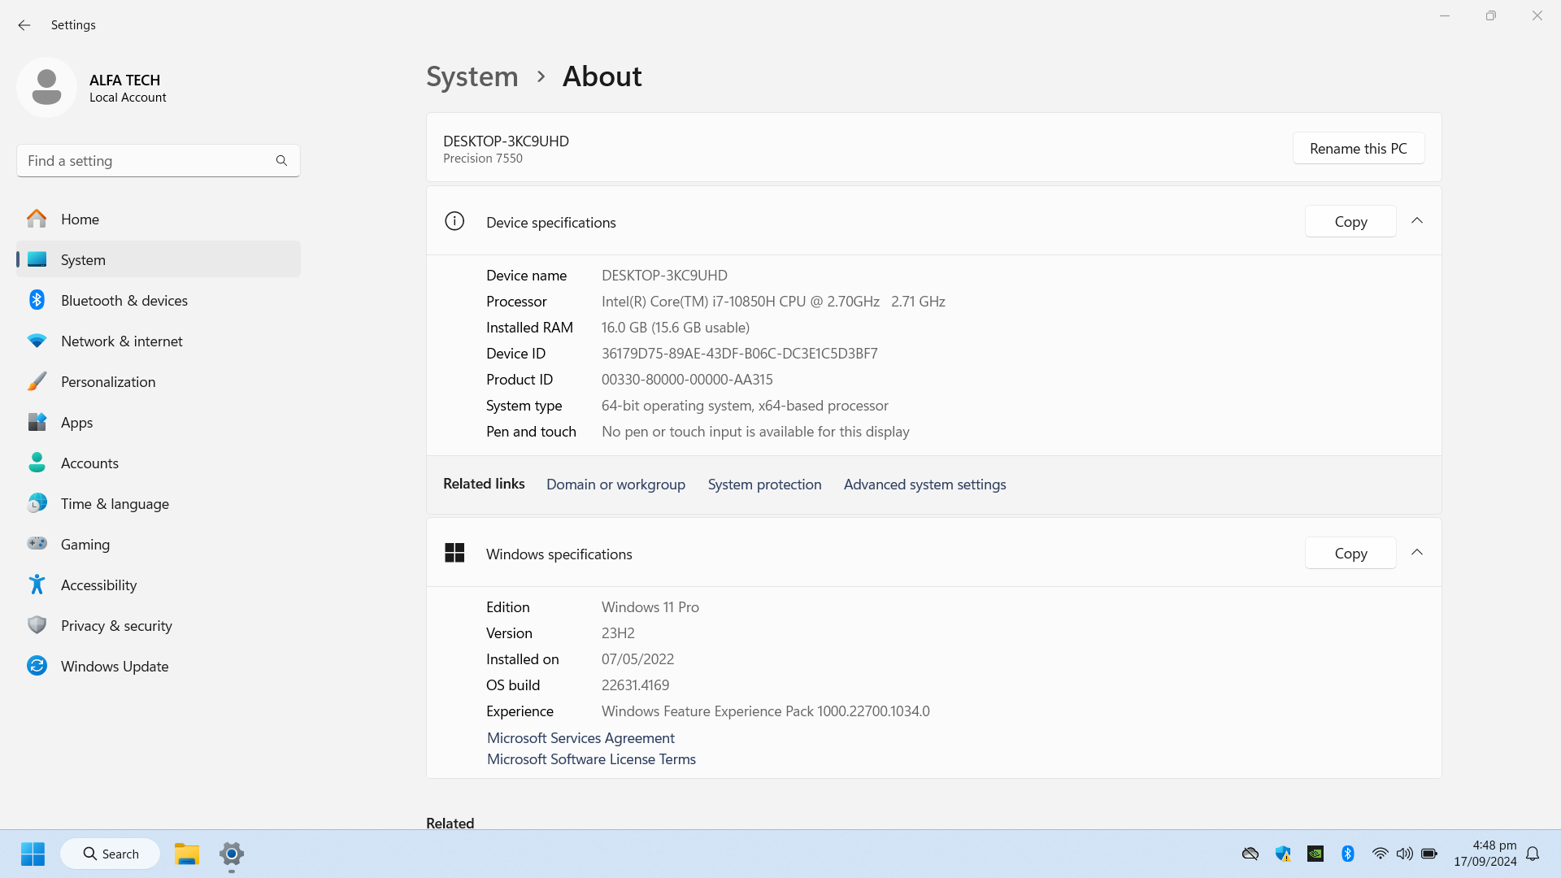Click the search magnifier in Find a setting

pos(281,161)
